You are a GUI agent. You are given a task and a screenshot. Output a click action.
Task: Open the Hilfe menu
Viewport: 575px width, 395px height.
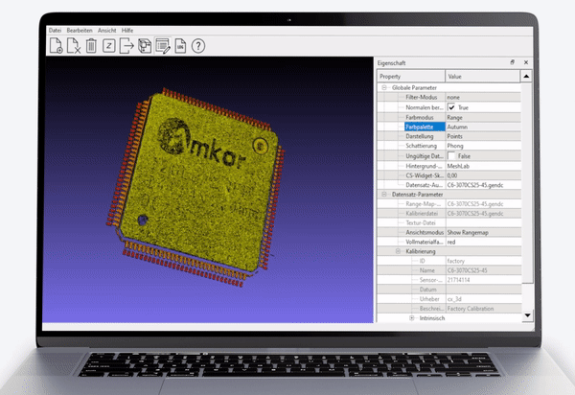coord(127,31)
